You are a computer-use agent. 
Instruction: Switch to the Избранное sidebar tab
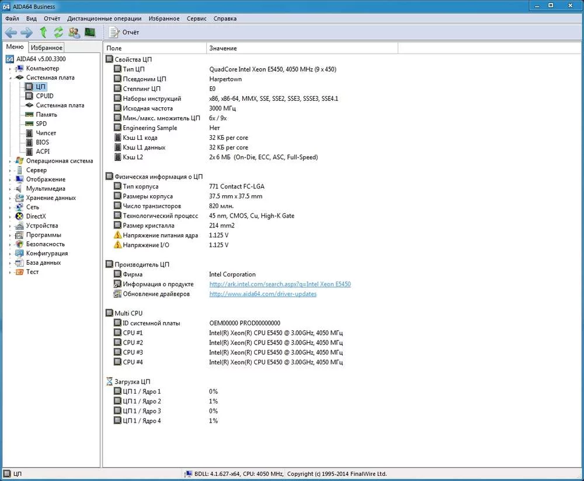coord(46,48)
